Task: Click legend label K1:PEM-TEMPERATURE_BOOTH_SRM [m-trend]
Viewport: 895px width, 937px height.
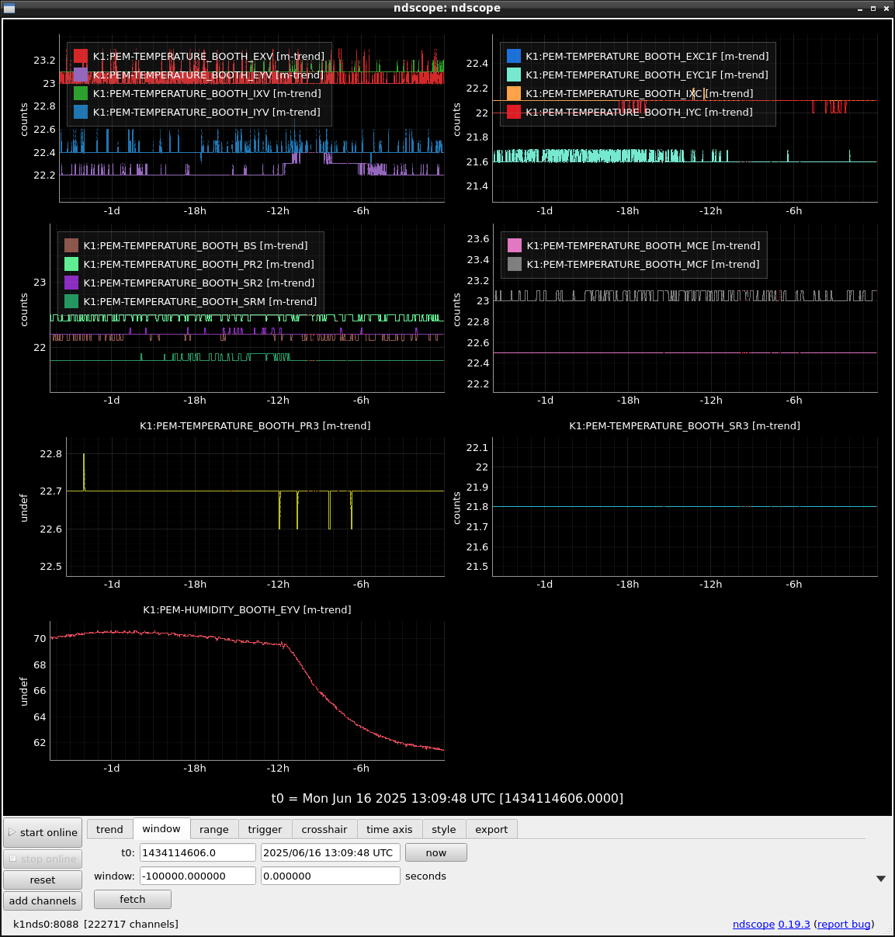Action: point(200,302)
